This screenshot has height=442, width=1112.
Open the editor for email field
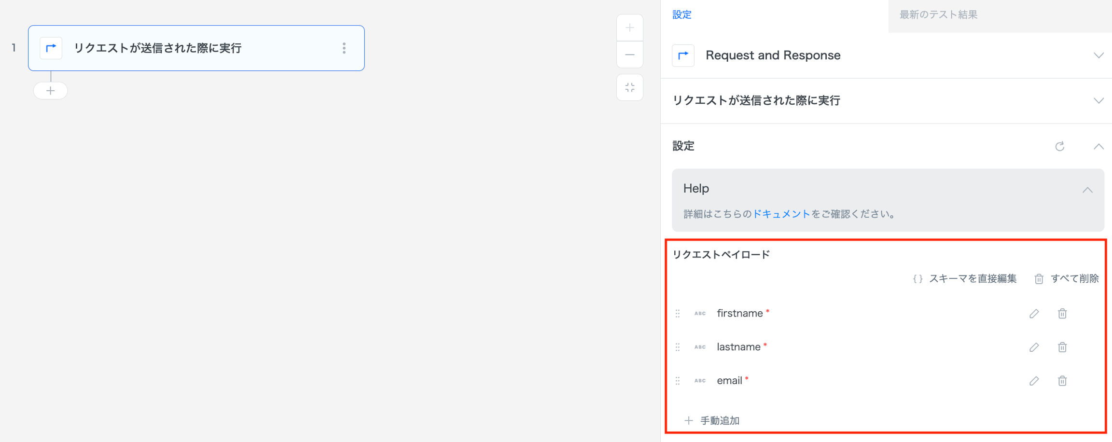(x=1034, y=381)
